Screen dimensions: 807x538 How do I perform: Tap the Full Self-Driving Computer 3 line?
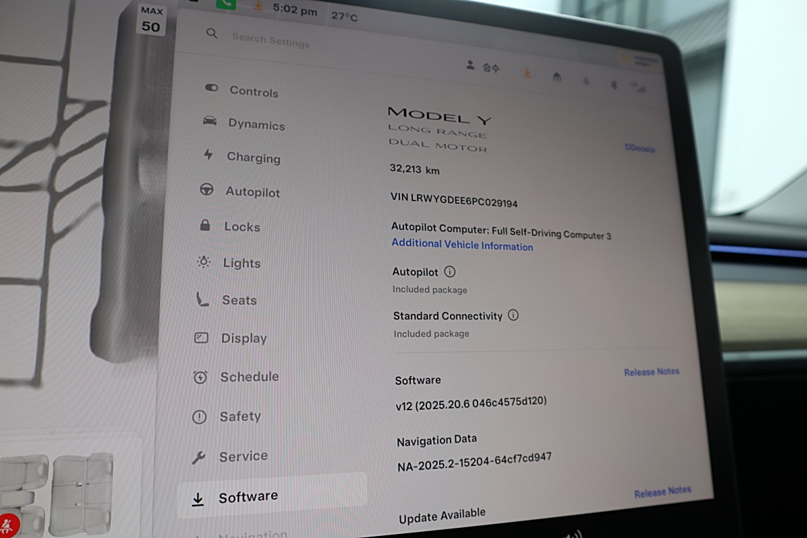(x=502, y=231)
